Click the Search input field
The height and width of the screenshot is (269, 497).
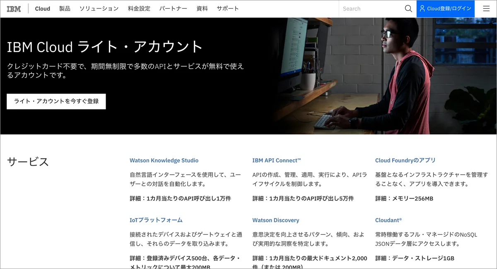coord(371,9)
